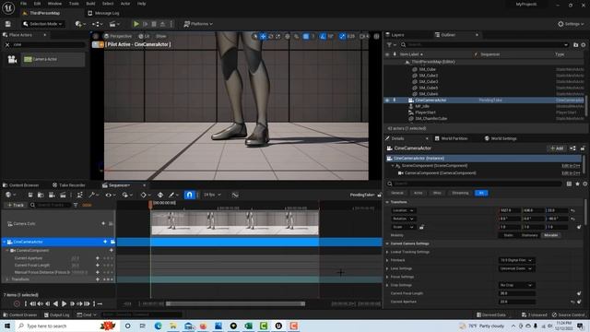Open the Platforms dropdown
This screenshot has height=332, width=590.
[x=198, y=24]
